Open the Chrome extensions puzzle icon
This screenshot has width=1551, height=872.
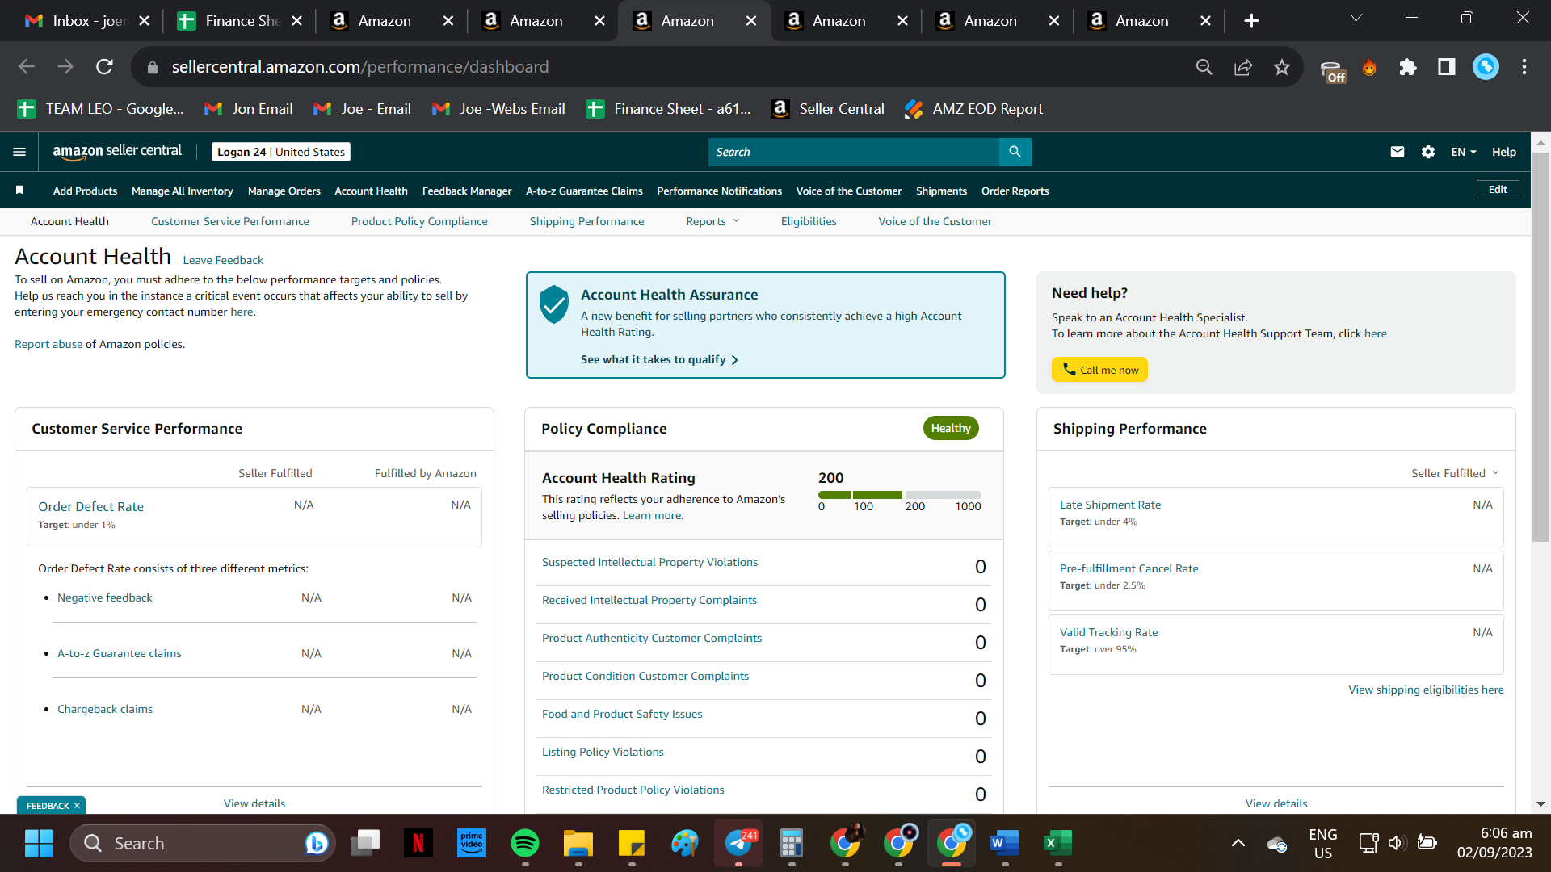[x=1408, y=67]
